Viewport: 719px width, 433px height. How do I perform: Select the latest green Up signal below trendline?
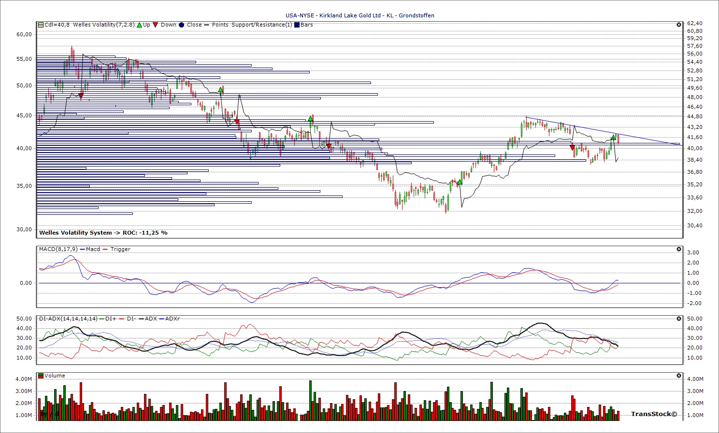[x=613, y=138]
